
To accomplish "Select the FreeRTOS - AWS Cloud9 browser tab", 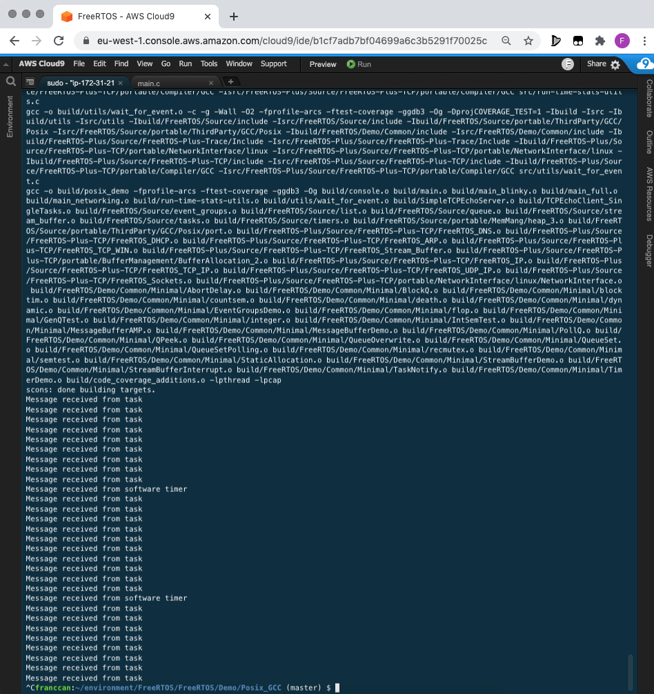I will (135, 17).
